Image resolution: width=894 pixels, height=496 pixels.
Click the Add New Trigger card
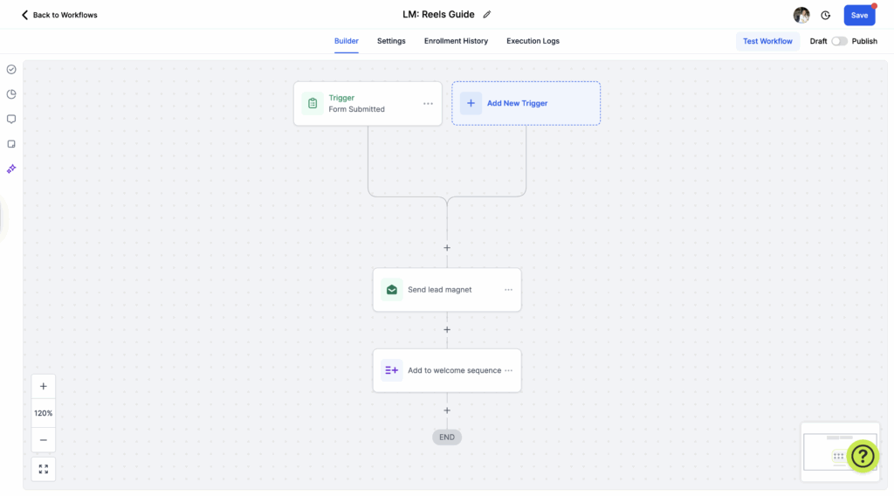pos(526,103)
